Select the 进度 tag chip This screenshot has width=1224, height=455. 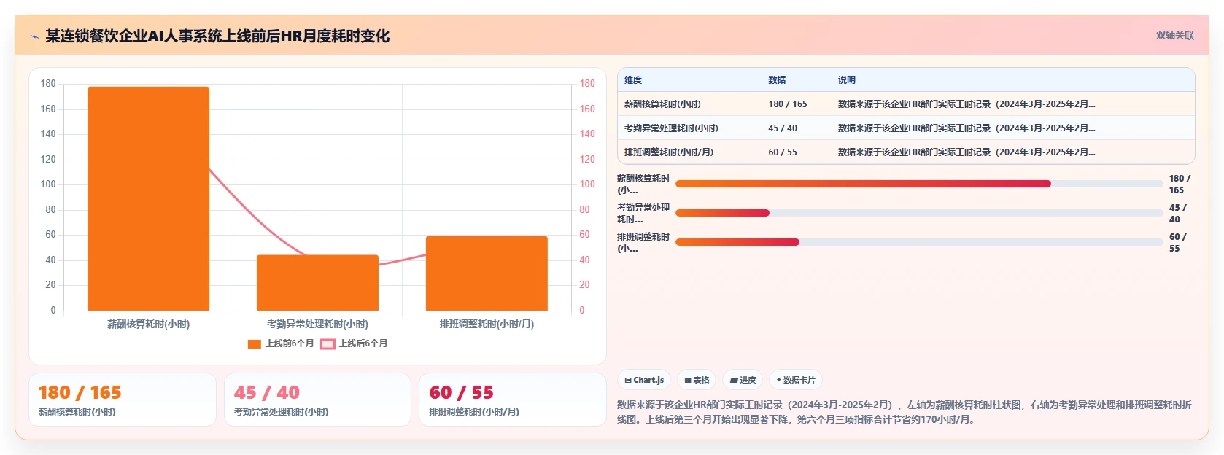pyautogui.click(x=743, y=380)
